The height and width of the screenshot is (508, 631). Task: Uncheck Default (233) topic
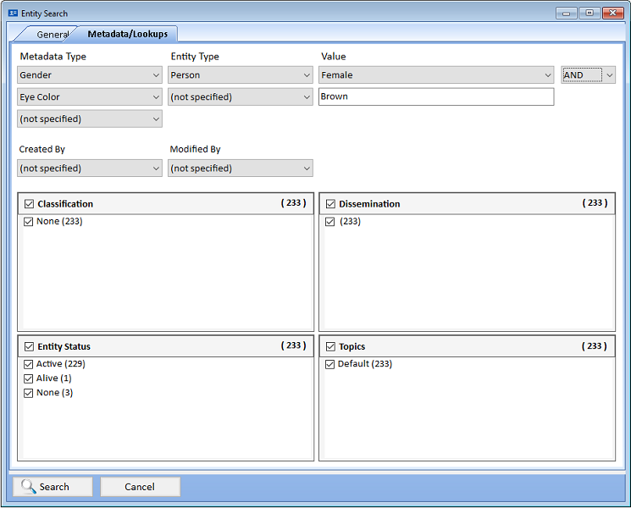tap(330, 364)
